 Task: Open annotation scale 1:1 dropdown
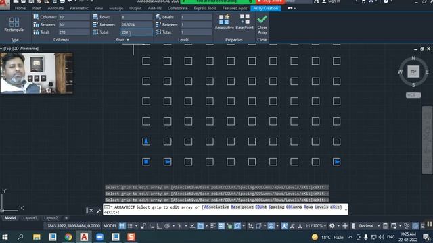click(x=316, y=226)
